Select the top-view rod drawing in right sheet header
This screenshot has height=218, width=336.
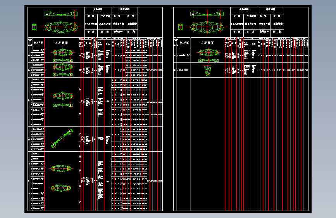[x=207, y=27]
